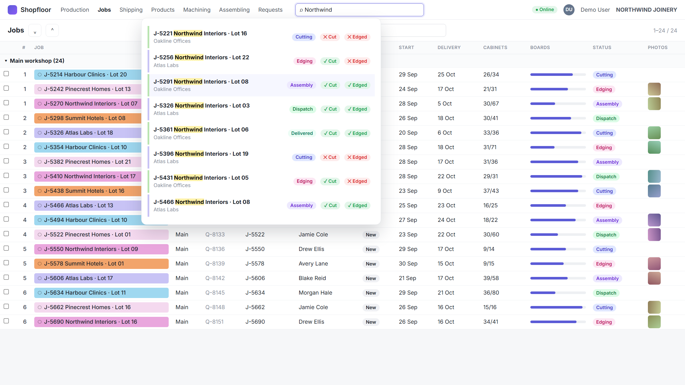Click the search magnifier icon
Screen dimensions: 685x385
(301, 10)
